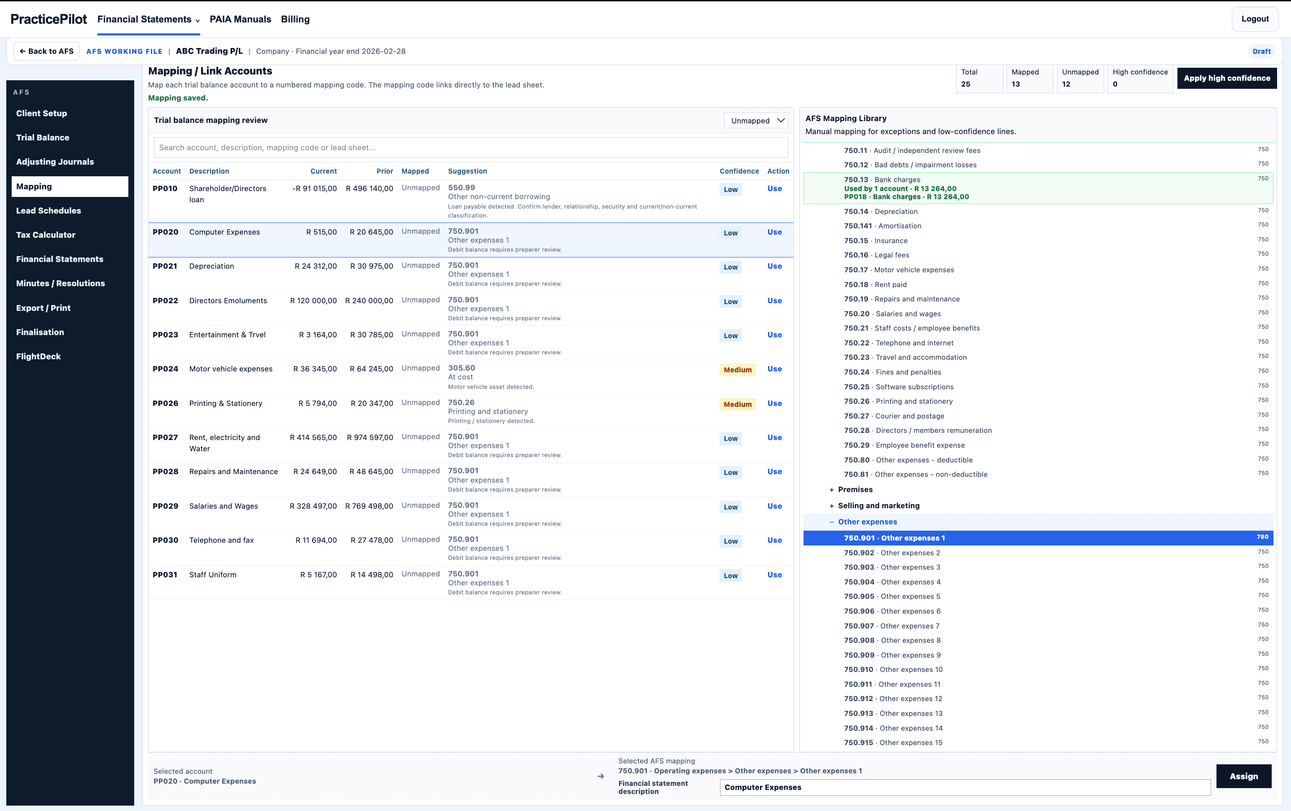Open the Financial Statements dropdown menu
The height and width of the screenshot is (811, 1291).
point(149,19)
